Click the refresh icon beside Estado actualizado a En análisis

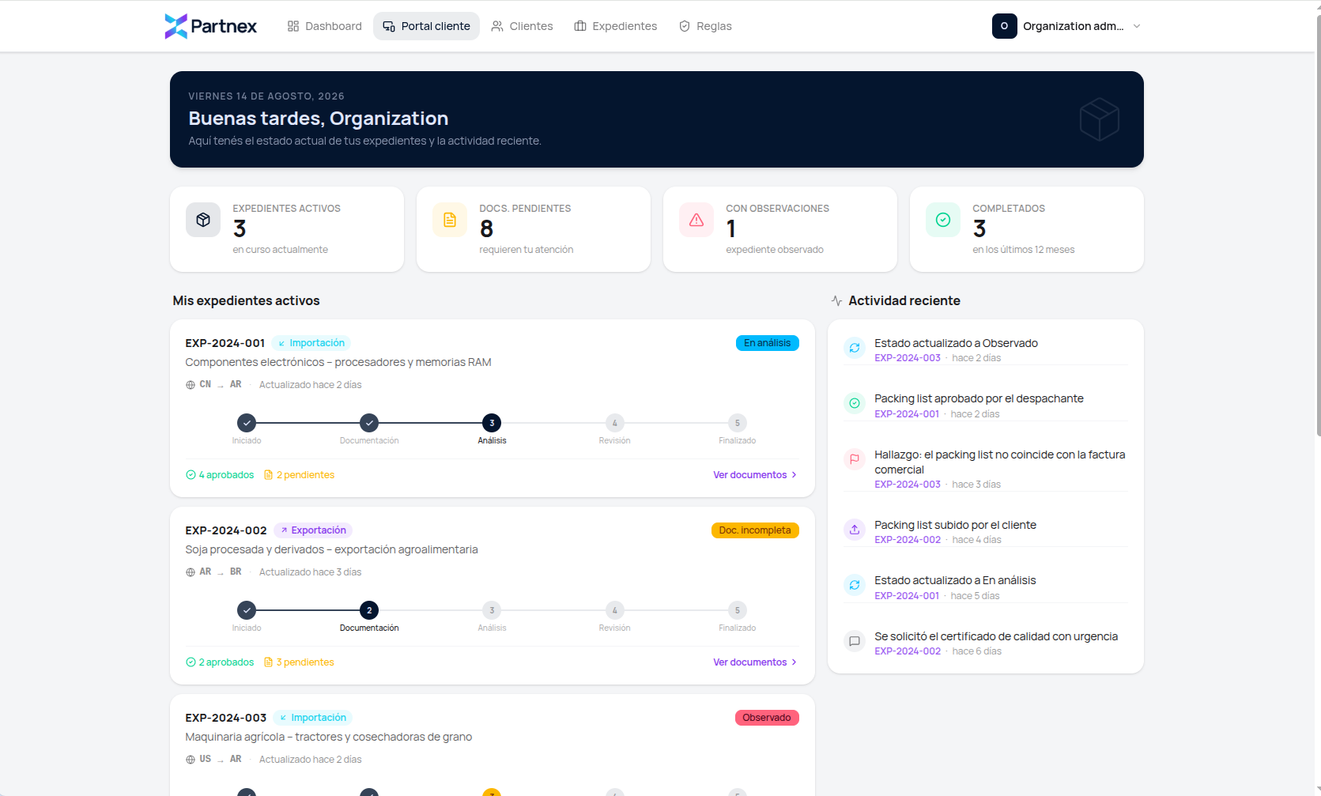click(855, 585)
